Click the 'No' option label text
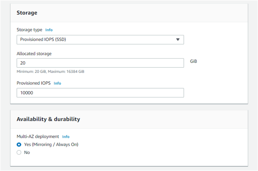The height and width of the screenshot is (171, 258). [27, 152]
